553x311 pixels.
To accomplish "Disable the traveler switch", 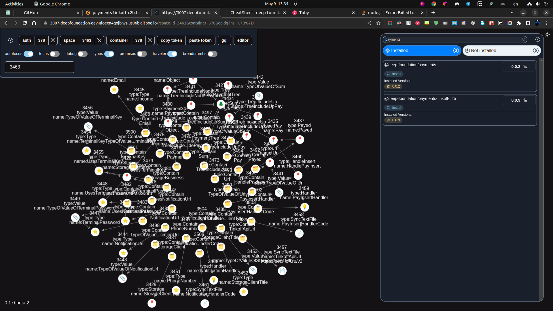I will 172,54.
